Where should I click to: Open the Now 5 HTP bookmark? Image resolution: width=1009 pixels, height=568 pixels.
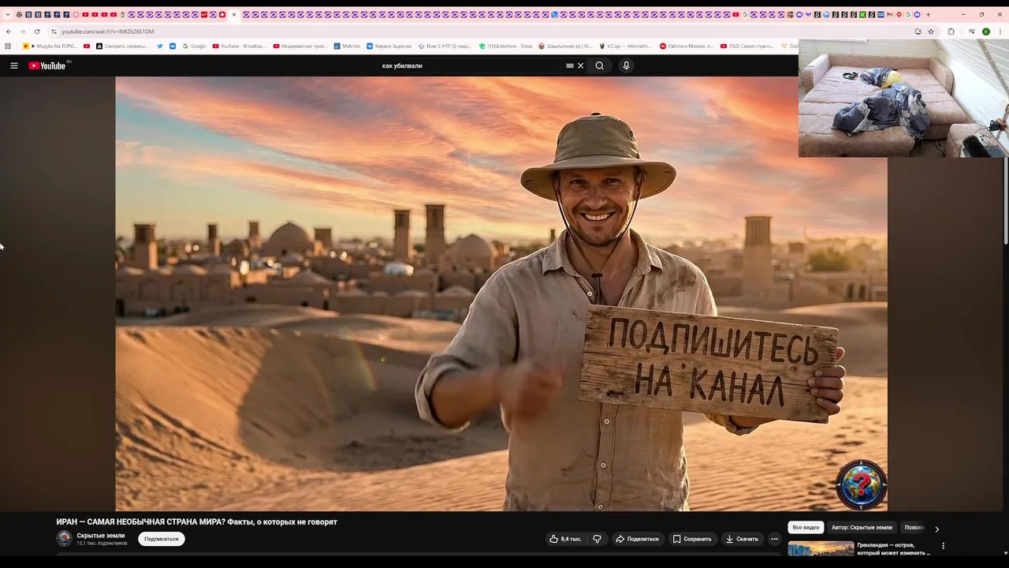pos(445,46)
